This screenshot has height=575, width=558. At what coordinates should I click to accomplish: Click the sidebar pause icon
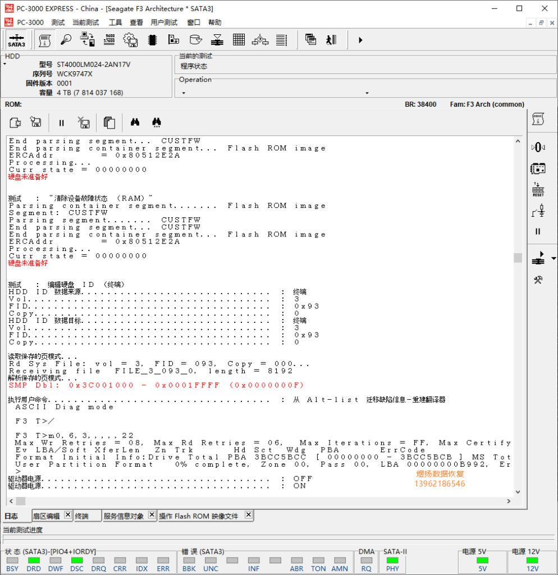pyautogui.click(x=538, y=231)
